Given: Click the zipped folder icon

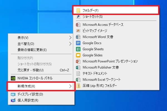Looking at the screenshot, I should click(78, 86).
